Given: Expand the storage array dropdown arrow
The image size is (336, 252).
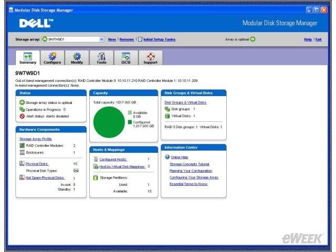Looking at the screenshot, I should 102,39.
